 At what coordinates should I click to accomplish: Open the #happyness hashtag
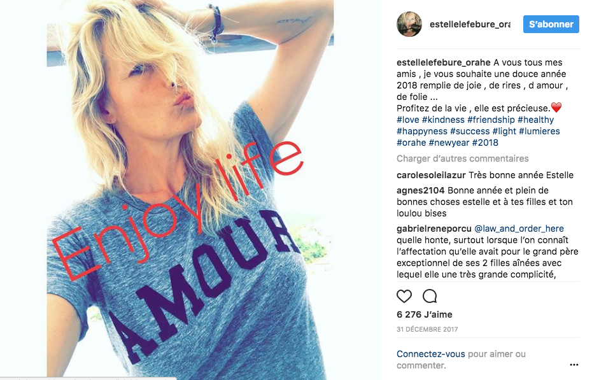click(x=422, y=131)
